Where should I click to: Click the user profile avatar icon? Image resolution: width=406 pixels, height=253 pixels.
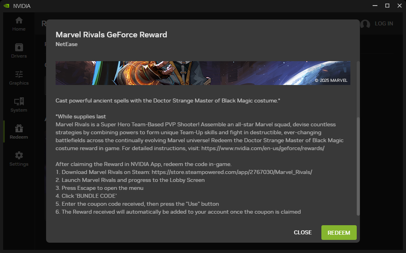(x=365, y=24)
